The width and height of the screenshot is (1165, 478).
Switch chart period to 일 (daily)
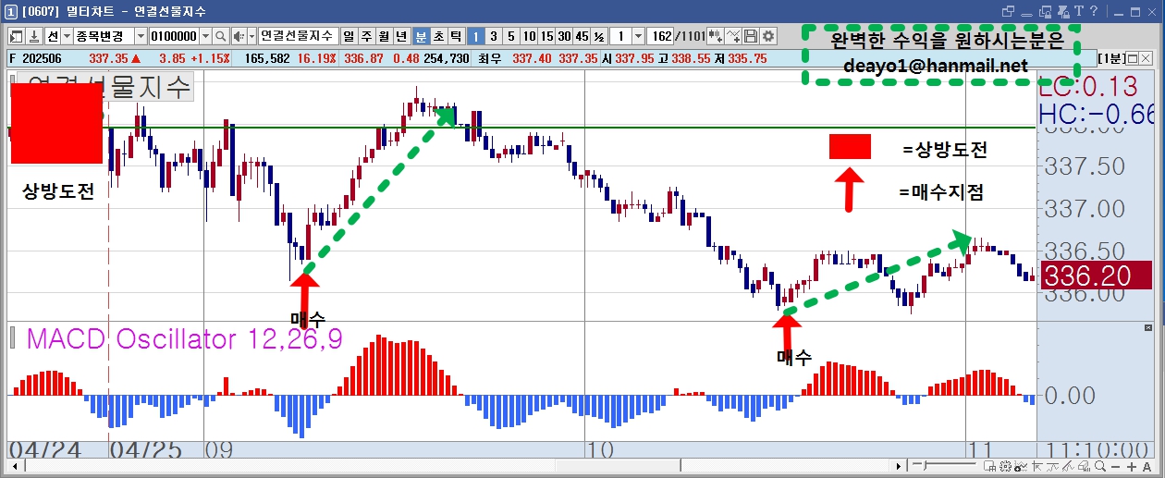(x=349, y=36)
